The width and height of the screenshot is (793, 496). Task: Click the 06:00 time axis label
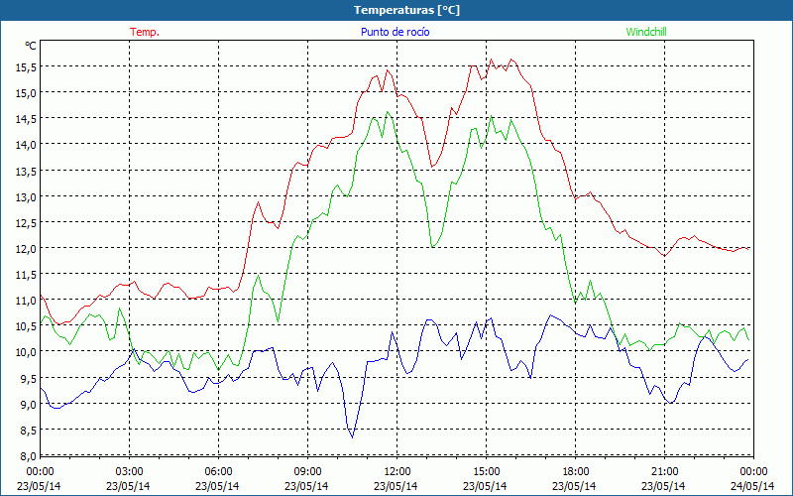[218, 472]
